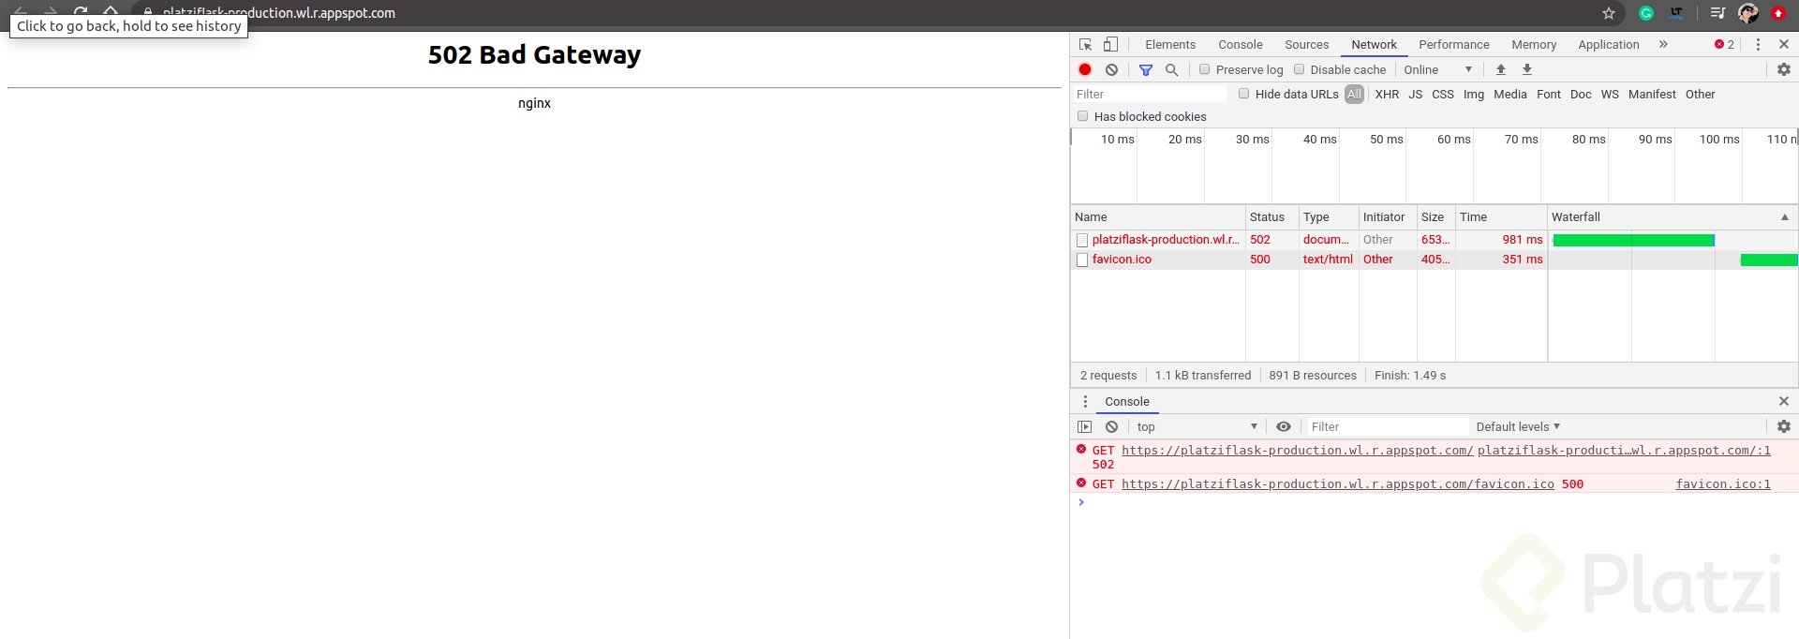Open Console settings gear

1784,426
